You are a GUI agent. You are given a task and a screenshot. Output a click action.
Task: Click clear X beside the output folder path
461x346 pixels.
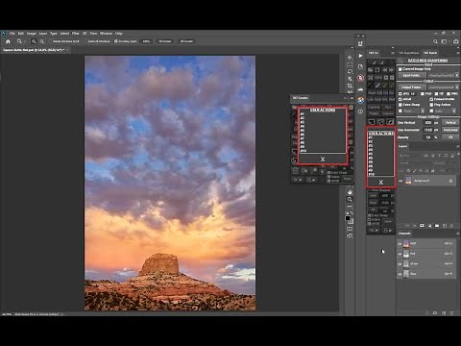pyautogui.click(x=457, y=87)
